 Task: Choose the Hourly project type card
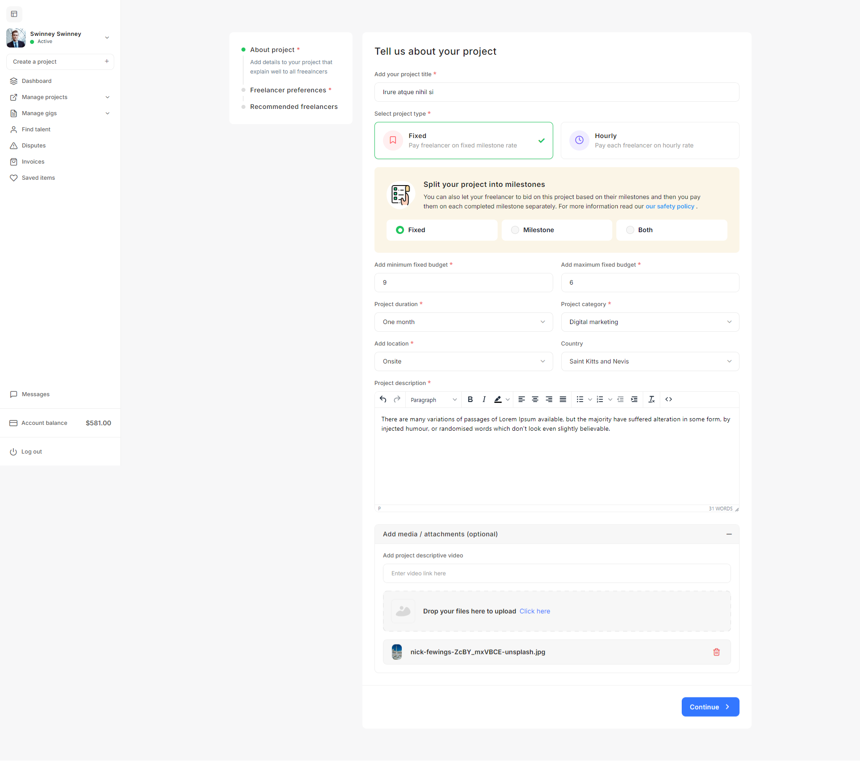click(649, 140)
